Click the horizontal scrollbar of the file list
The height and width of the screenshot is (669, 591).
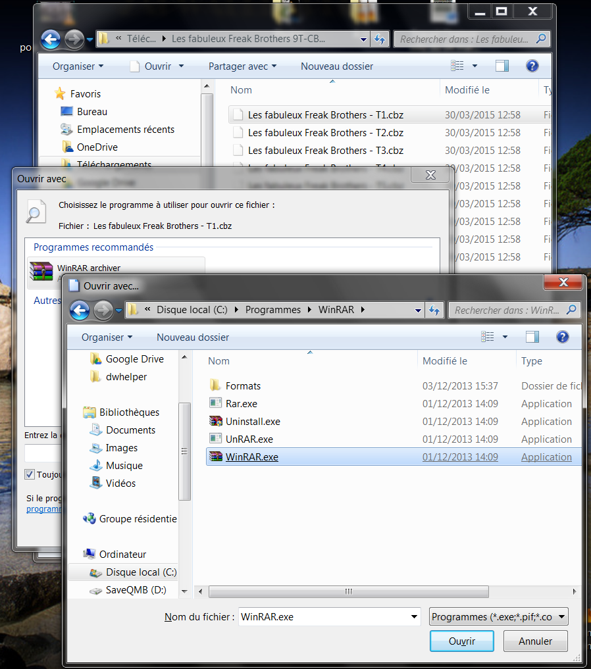click(x=349, y=592)
